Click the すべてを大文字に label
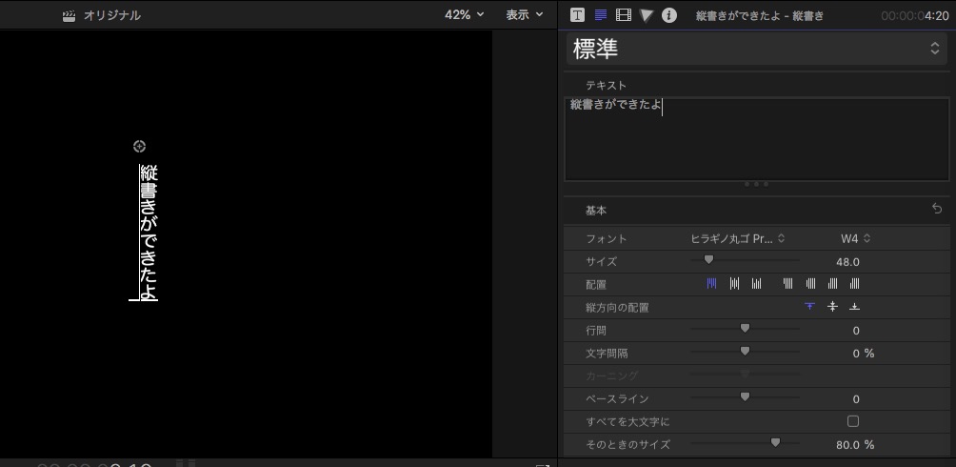The image size is (956, 467). pyautogui.click(x=628, y=422)
